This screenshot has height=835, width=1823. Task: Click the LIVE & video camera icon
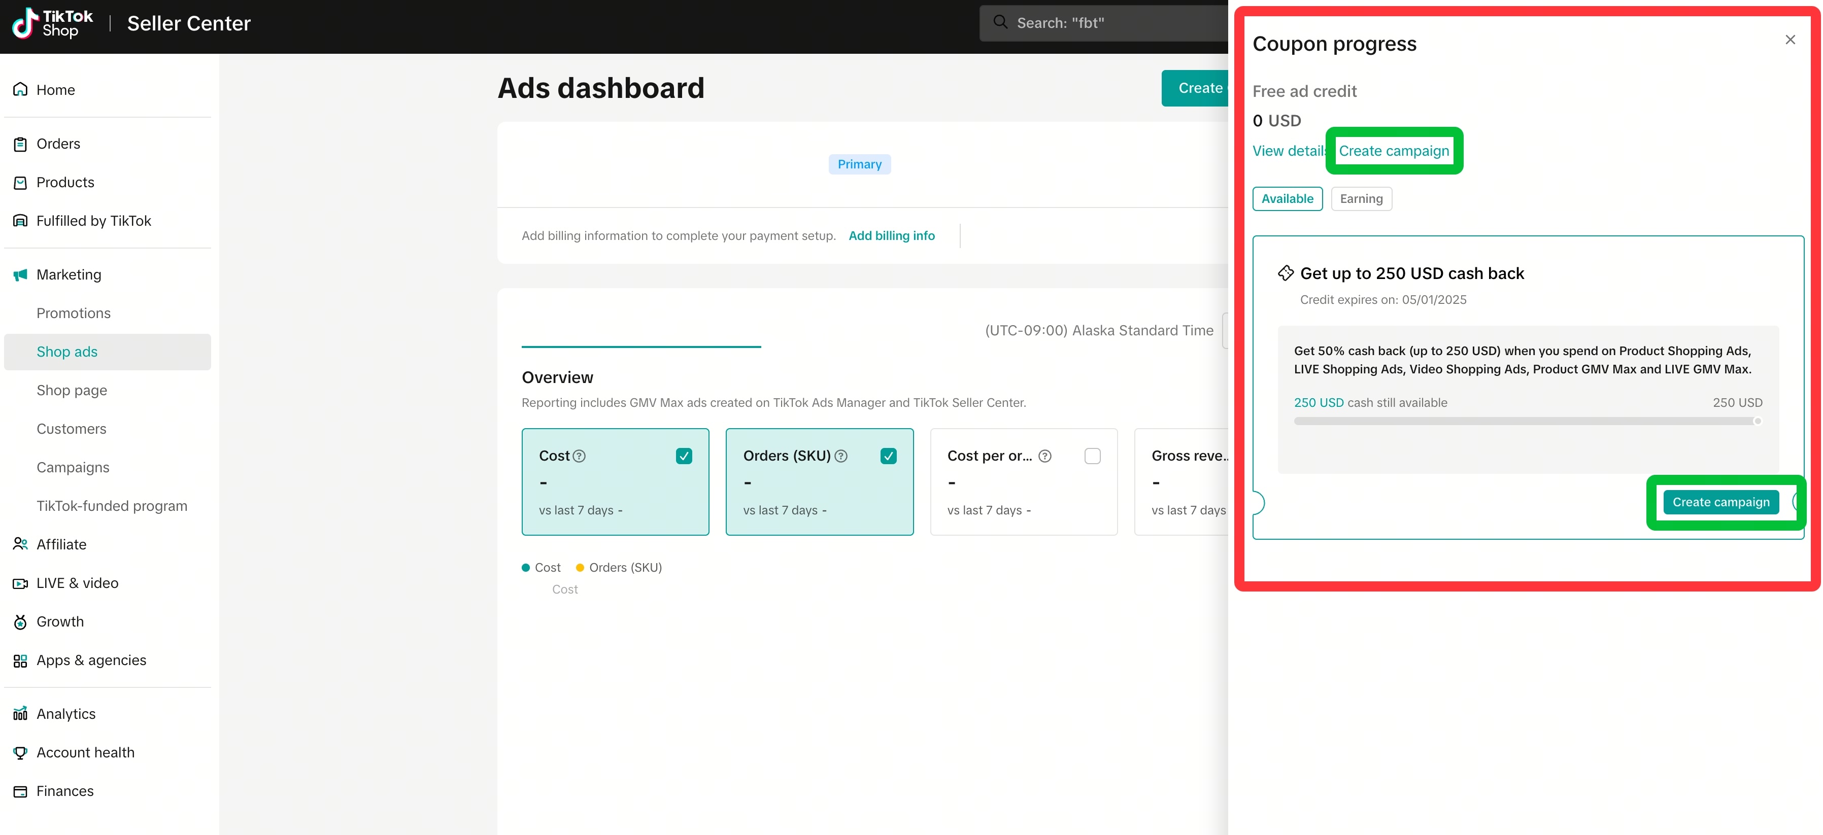click(x=20, y=583)
